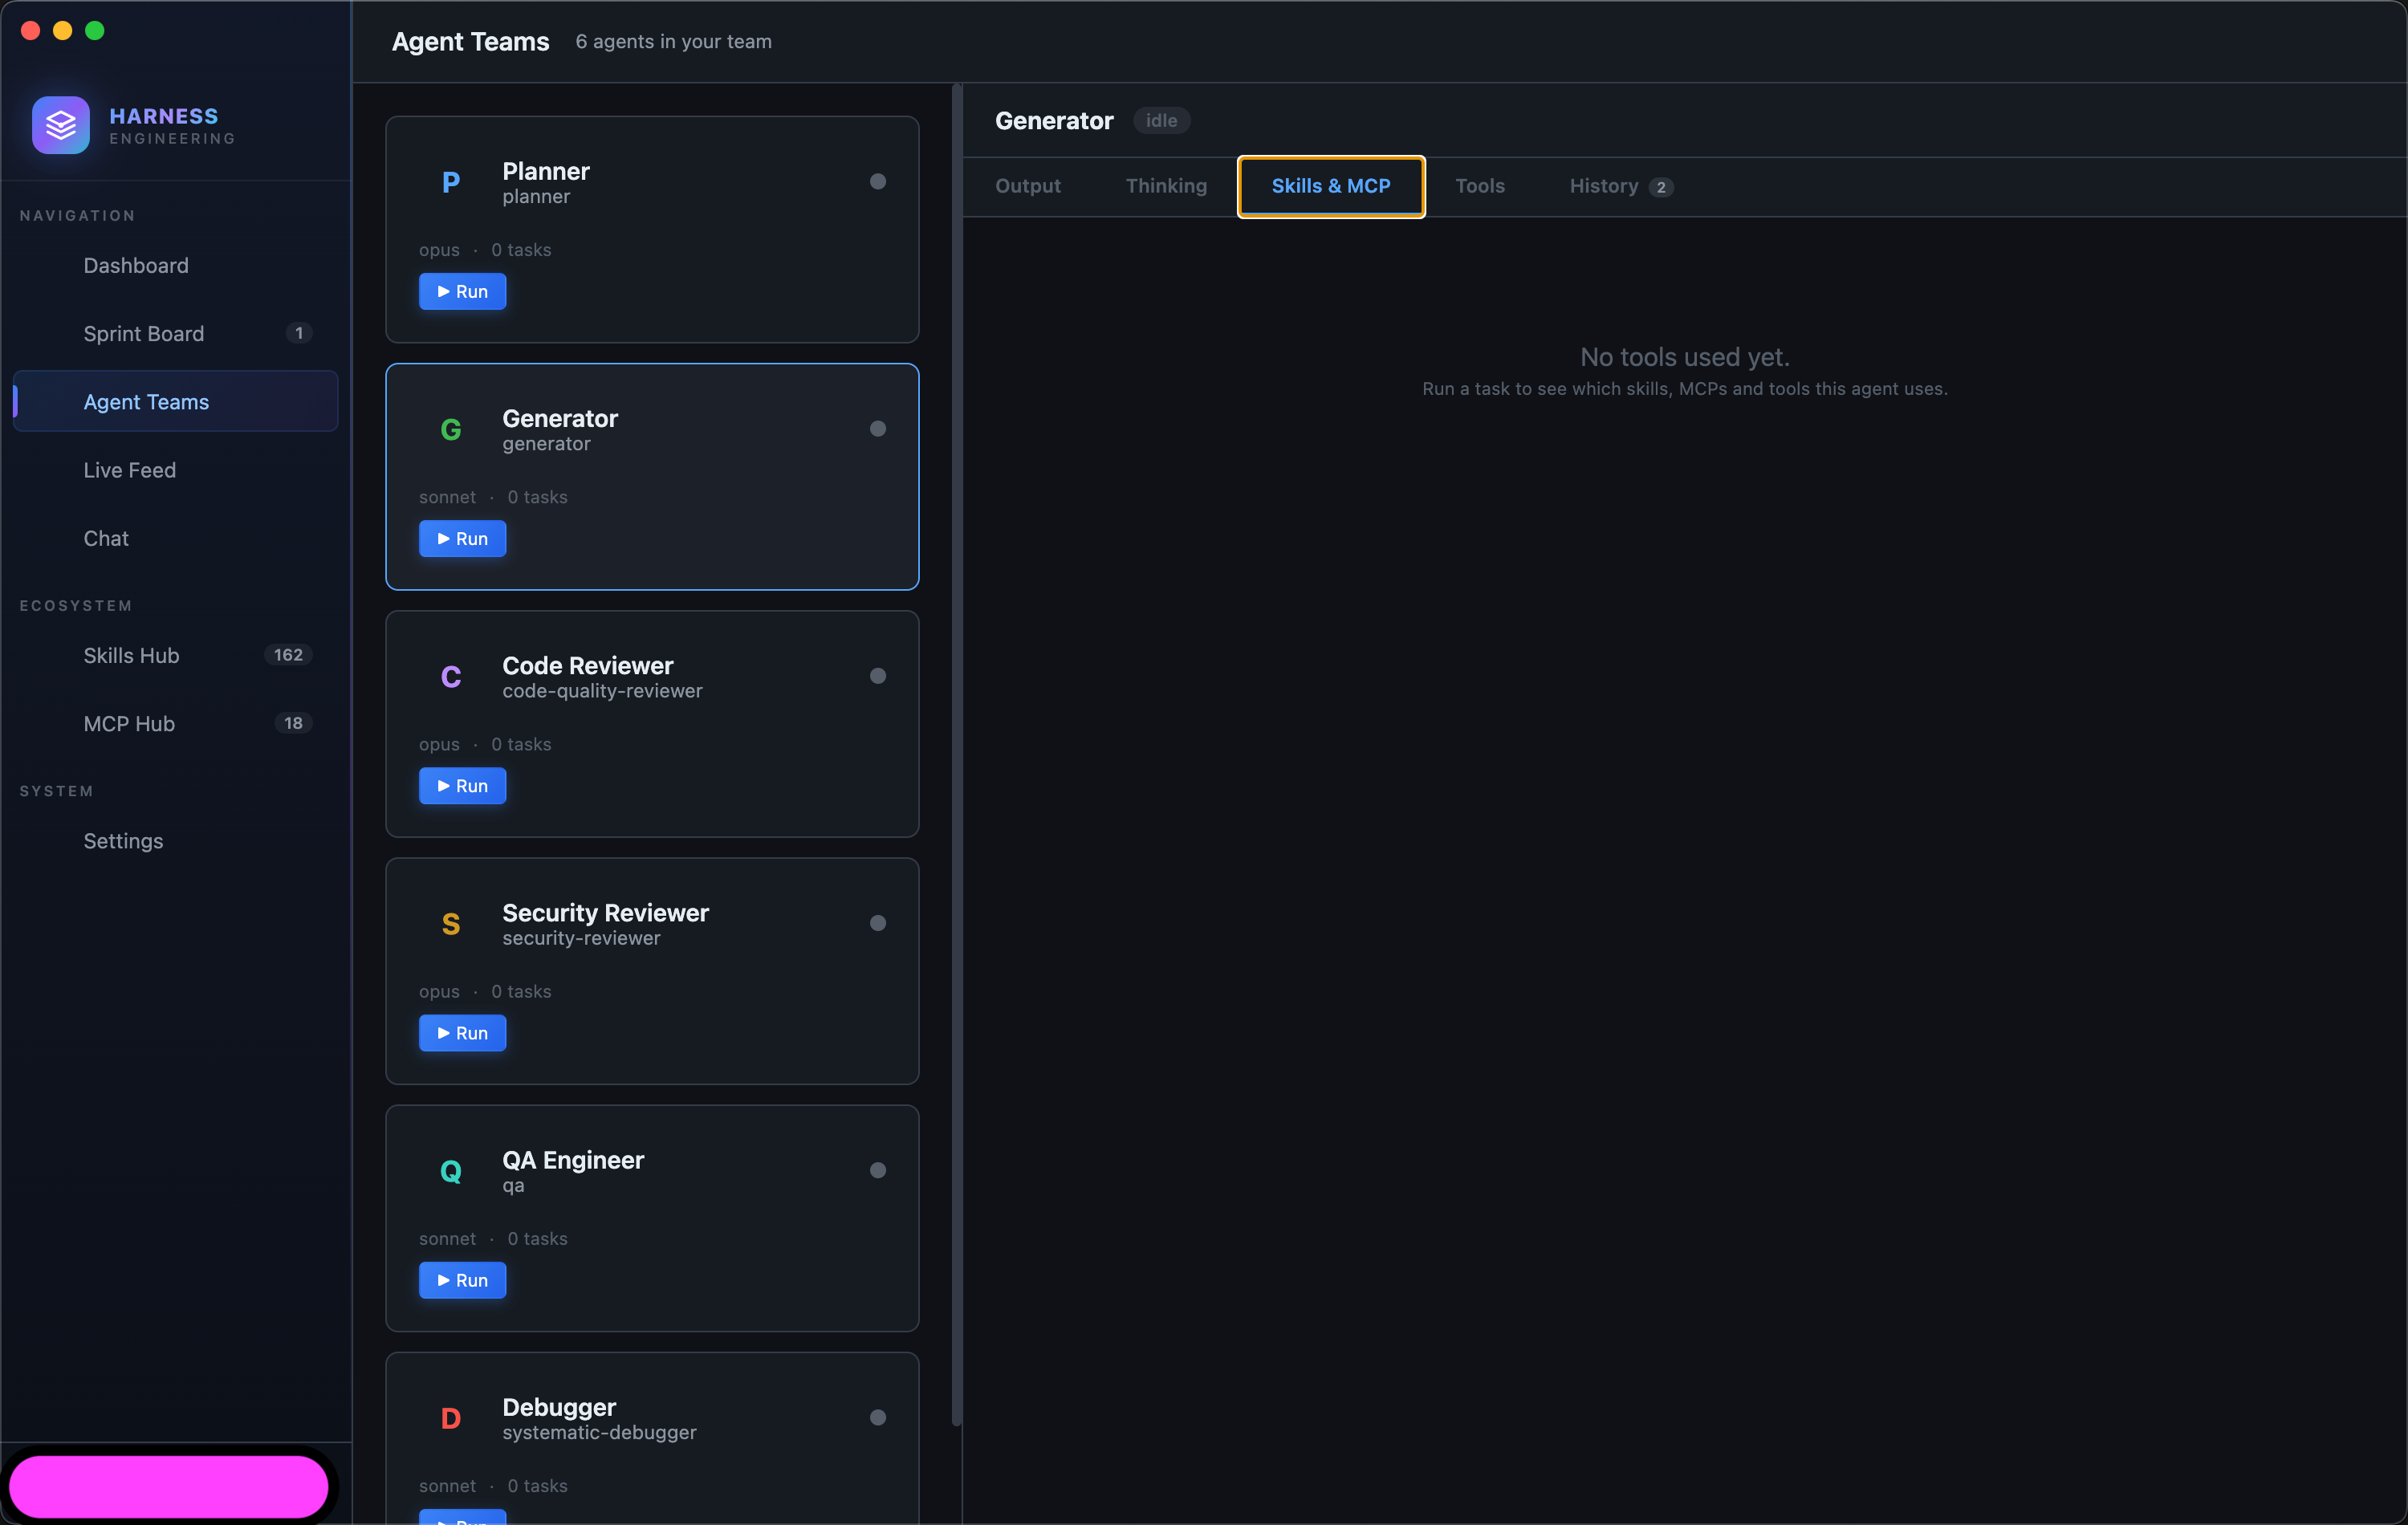Click the Security Reviewer status dot
The width and height of the screenshot is (2408, 1525).
[x=878, y=922]
